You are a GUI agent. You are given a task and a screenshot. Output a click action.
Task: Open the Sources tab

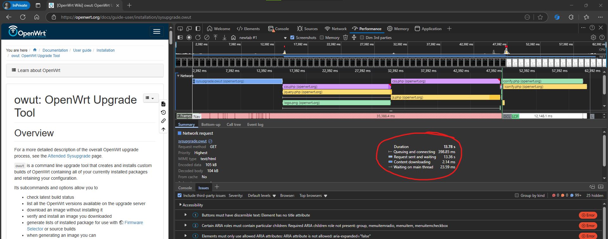[x=307, y=29]
